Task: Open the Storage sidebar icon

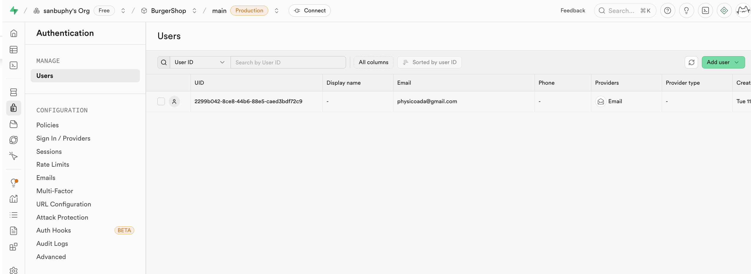Action: [x=14, y=124]
